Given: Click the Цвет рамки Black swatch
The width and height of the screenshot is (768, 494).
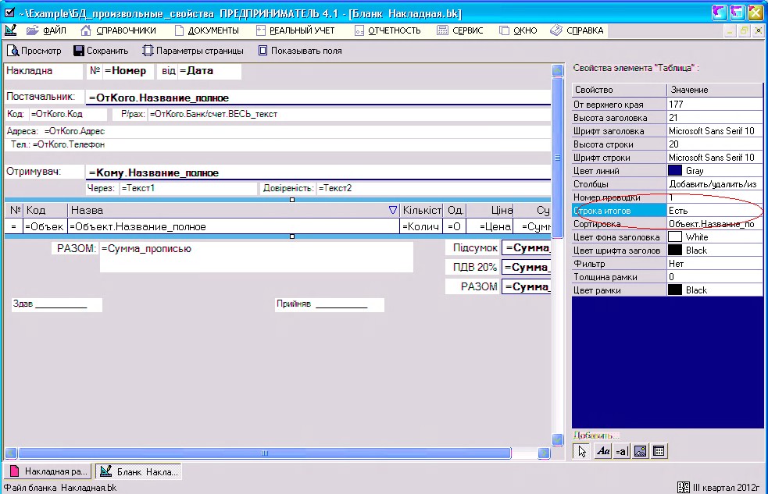Looking at the screenshot, I should (x=674, y=290).
